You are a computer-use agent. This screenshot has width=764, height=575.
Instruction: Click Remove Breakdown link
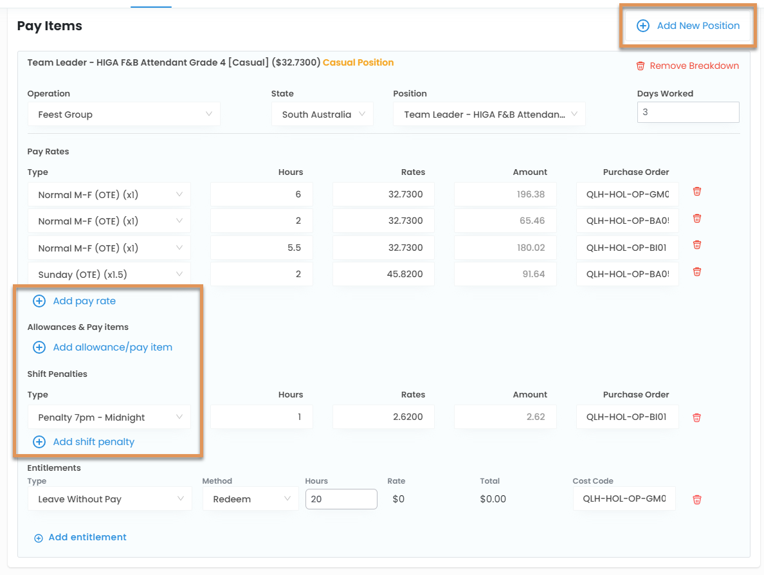point(687,66)
